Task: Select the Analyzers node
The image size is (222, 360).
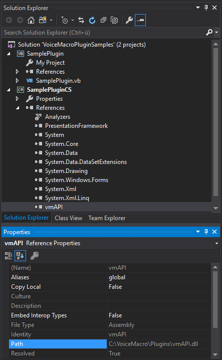Action: pyautogui.click(x=58, y=117)
